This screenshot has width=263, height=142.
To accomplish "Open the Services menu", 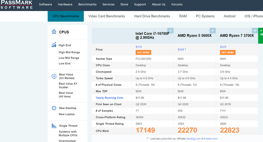I will 108,4.
